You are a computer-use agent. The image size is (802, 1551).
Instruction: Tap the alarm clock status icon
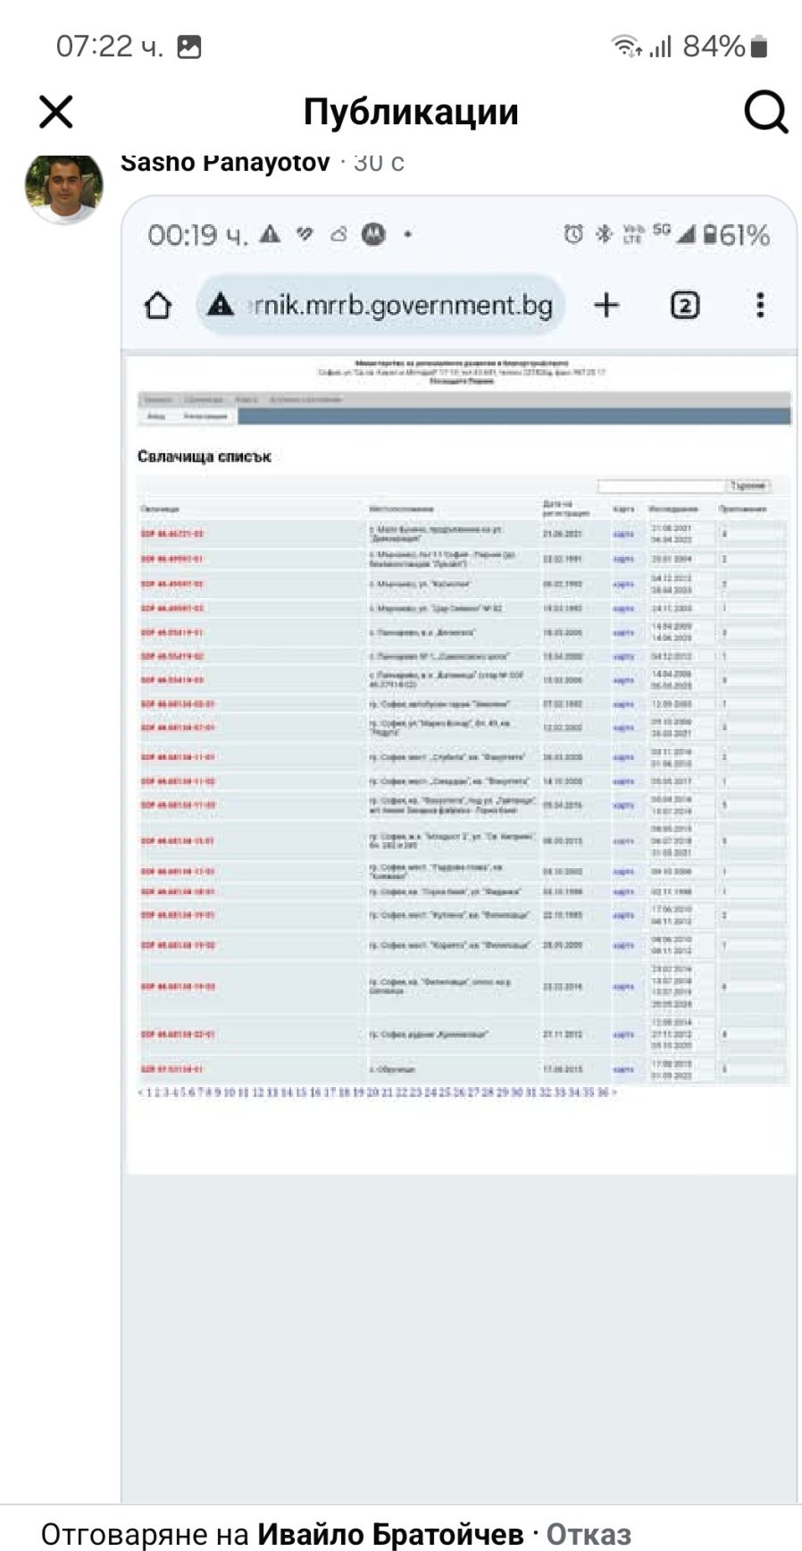pos(573,235)
